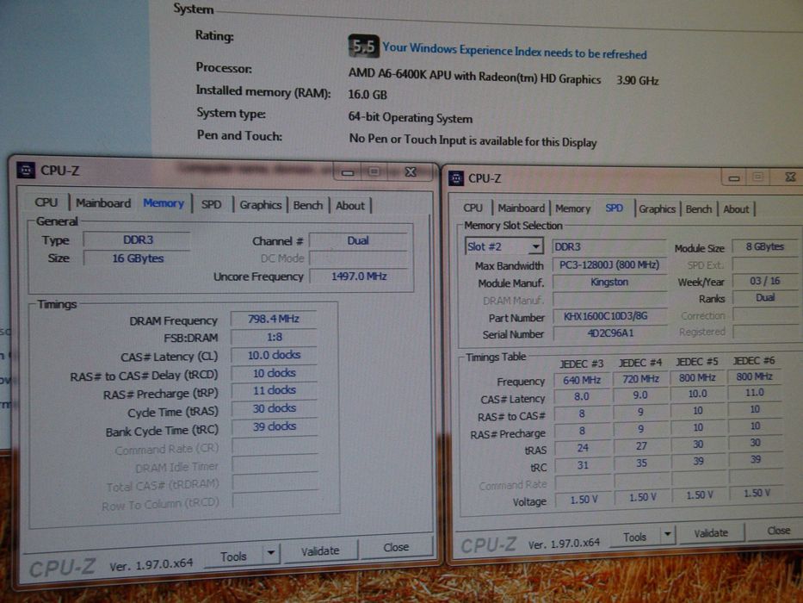Click the Channel # field showing Dual
Image resolution: width=803 pixels, height=603 pixels.
coord(357,241)
